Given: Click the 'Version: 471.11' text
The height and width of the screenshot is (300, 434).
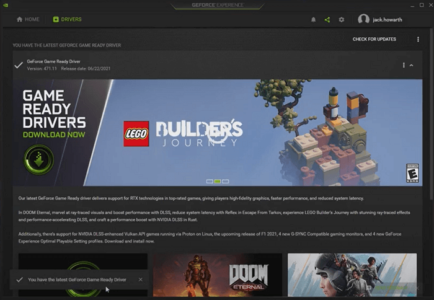Looking at the screenshot, I should (42, 69).
